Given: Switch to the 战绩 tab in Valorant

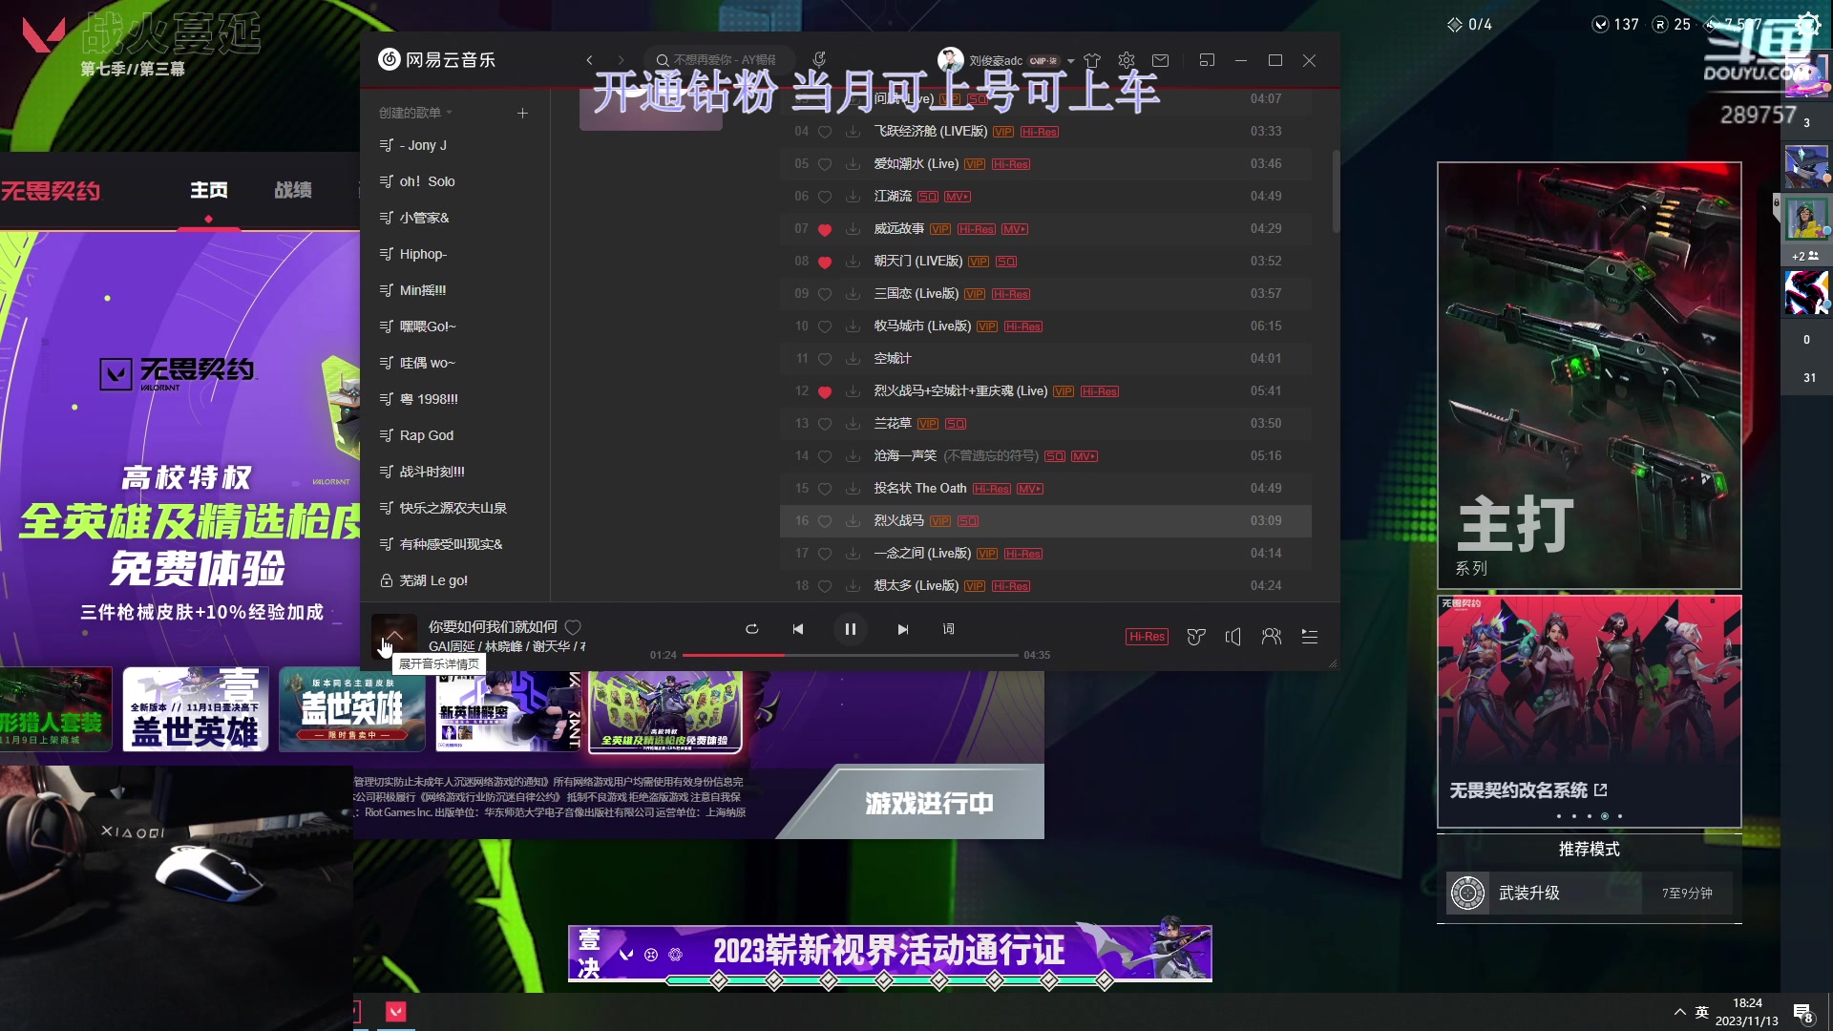Looking at the screenshot, I should (x=292, y=190).
